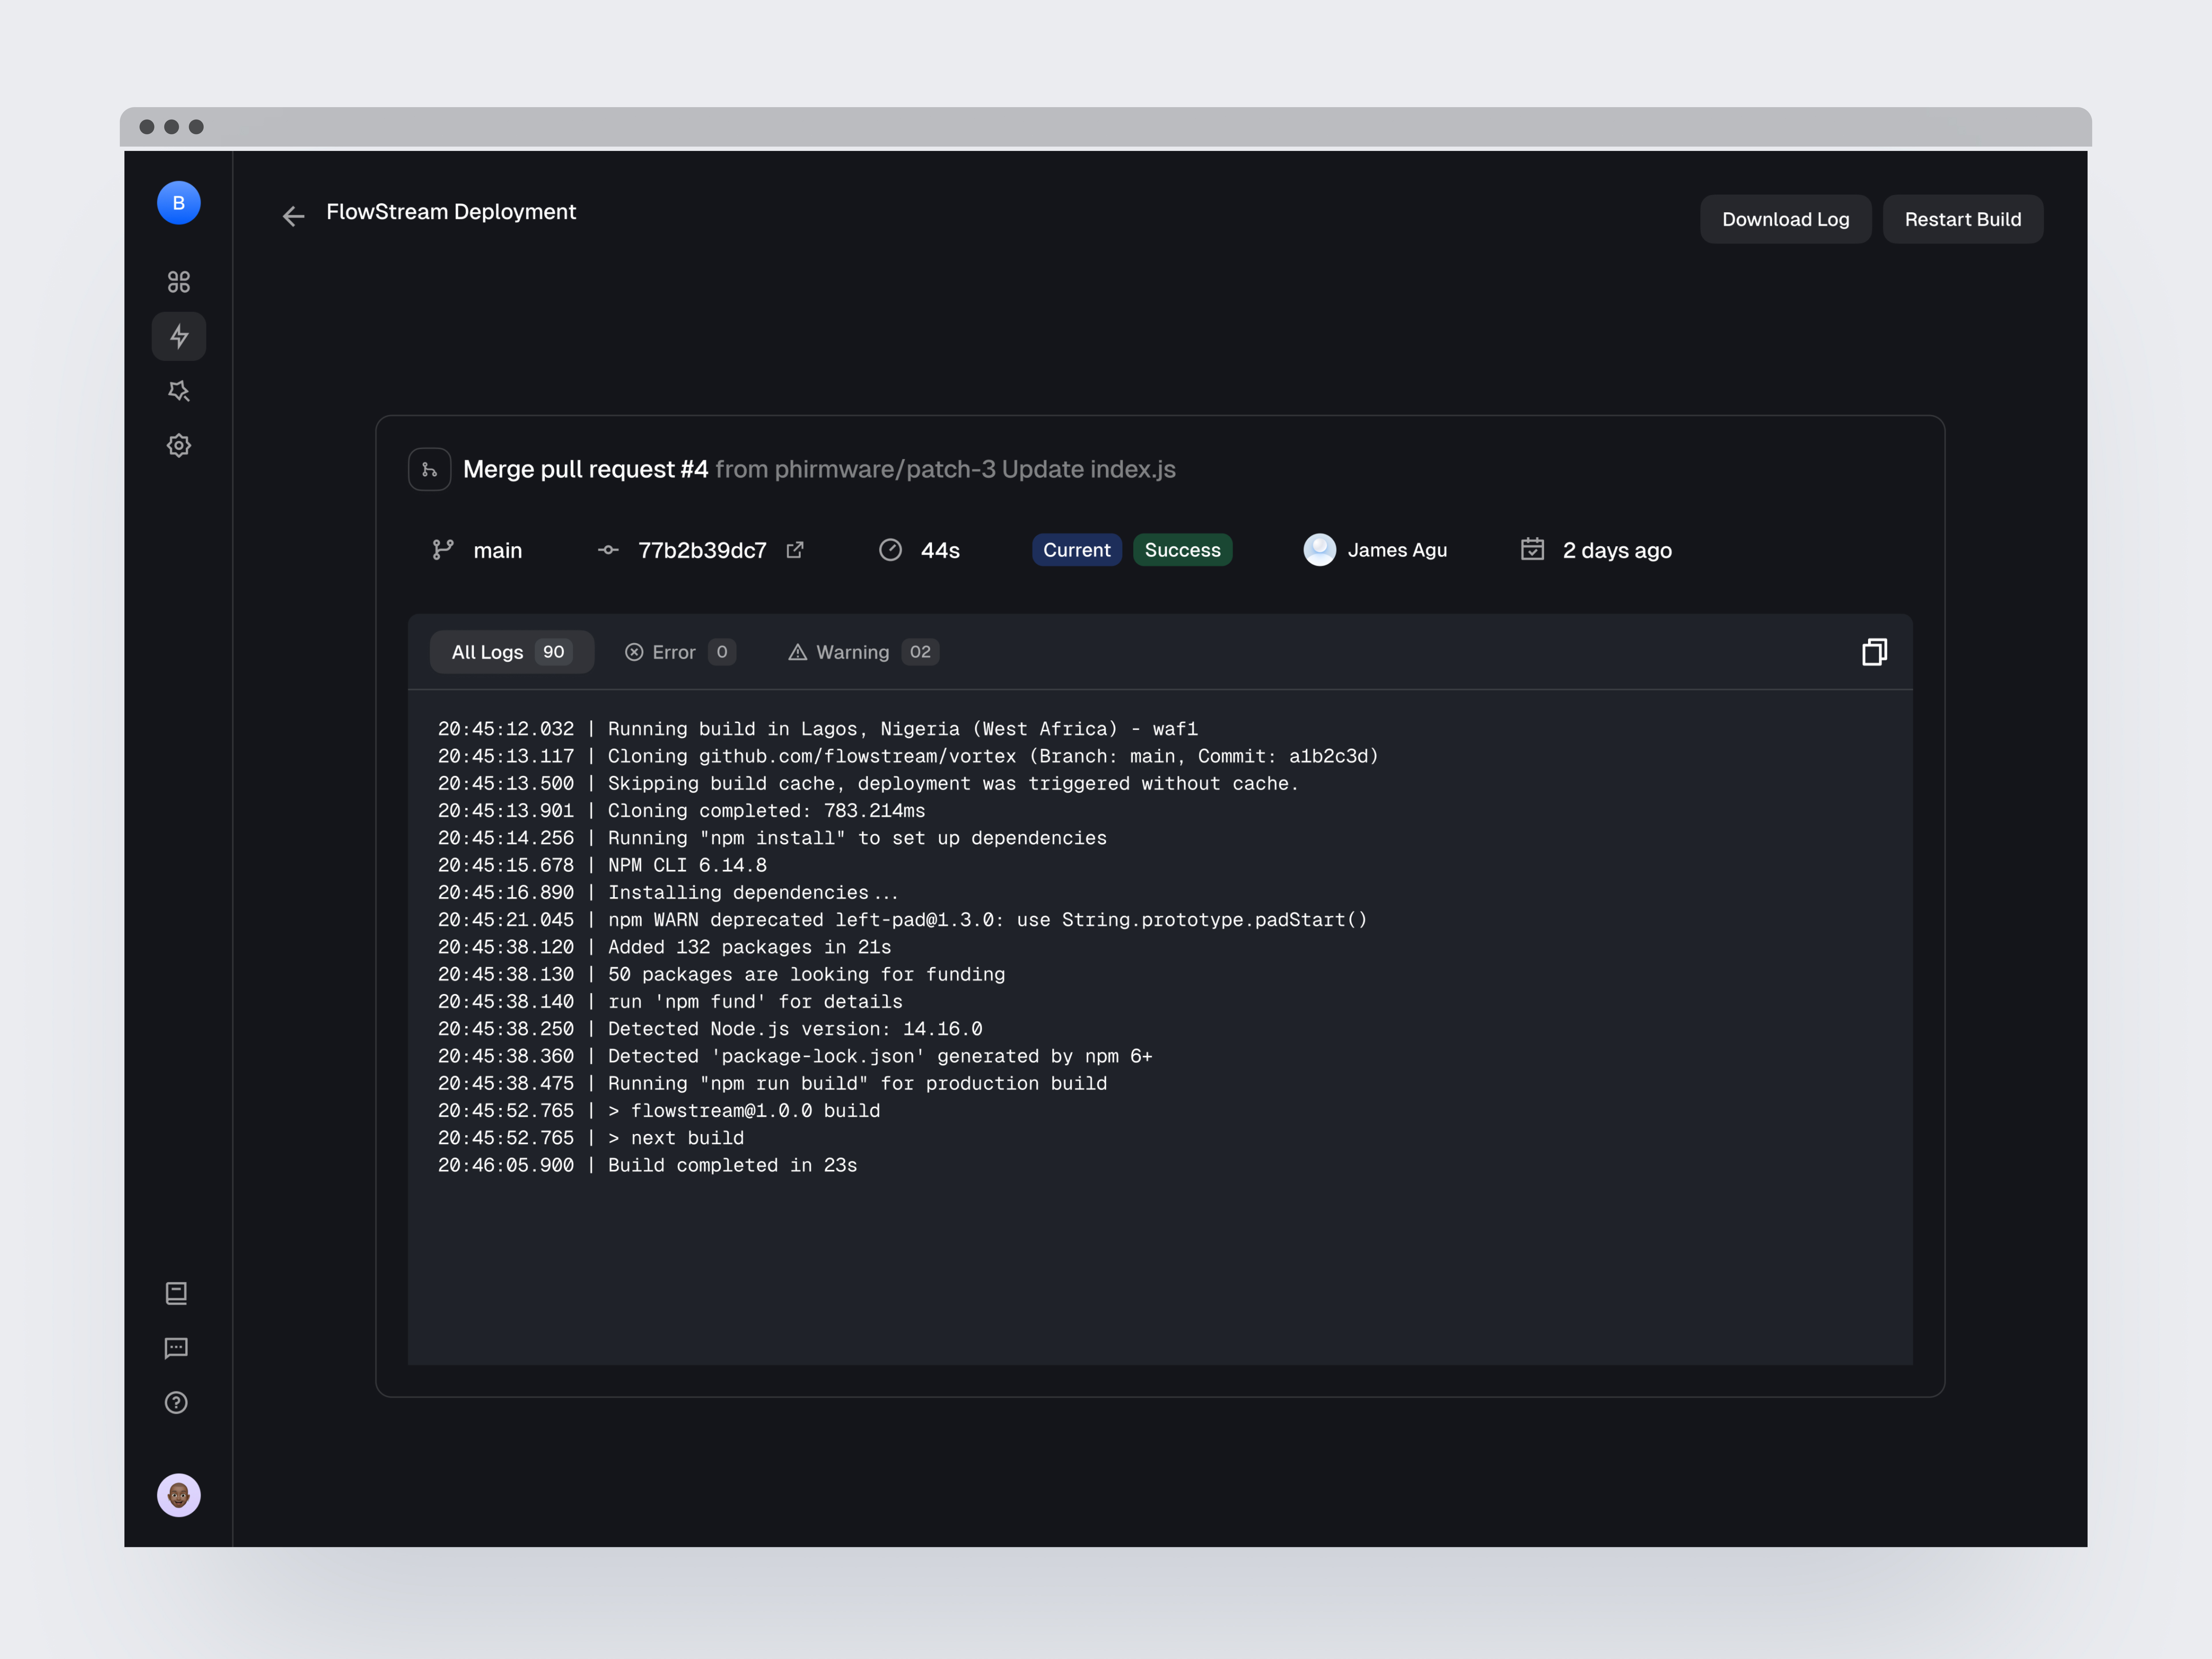Open the sparkle star sidebar icon
The height and width of the screenshot is (1659, 2212).
tap(179, 391)
